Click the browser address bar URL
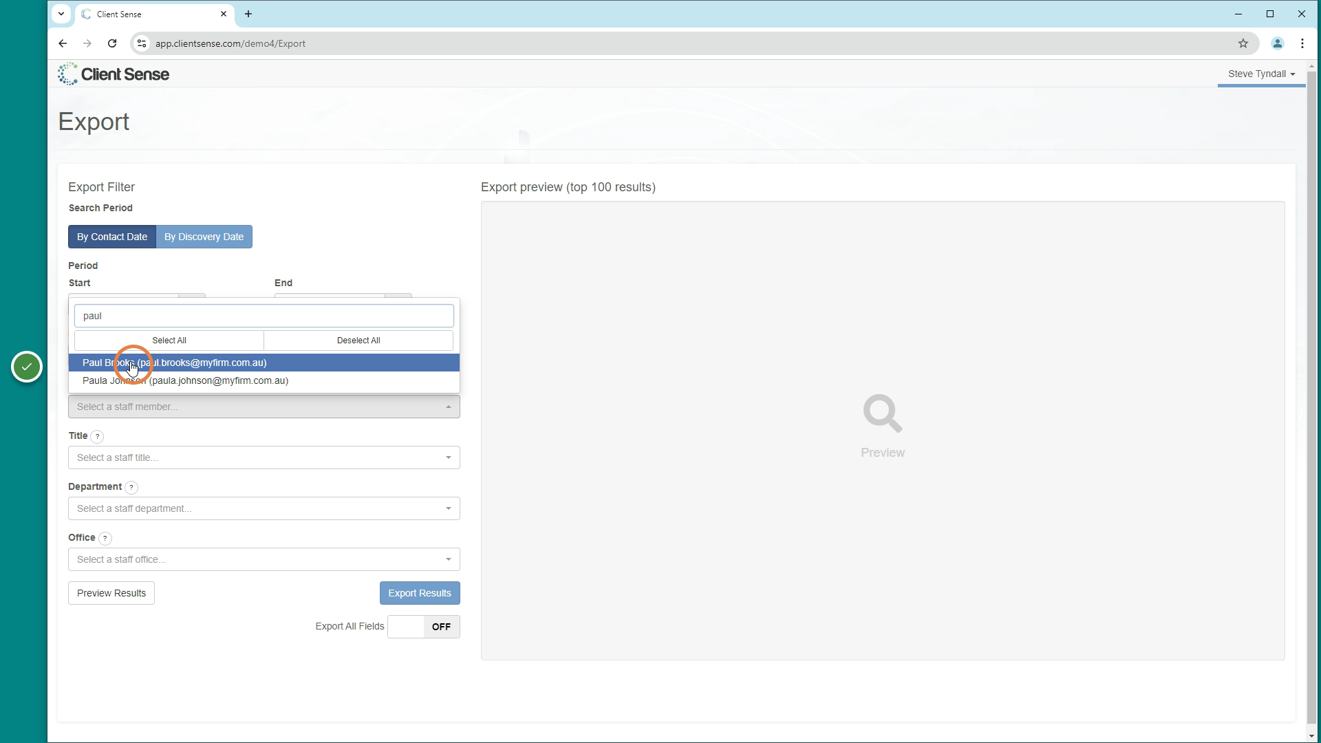 click(x=230, y=43)
